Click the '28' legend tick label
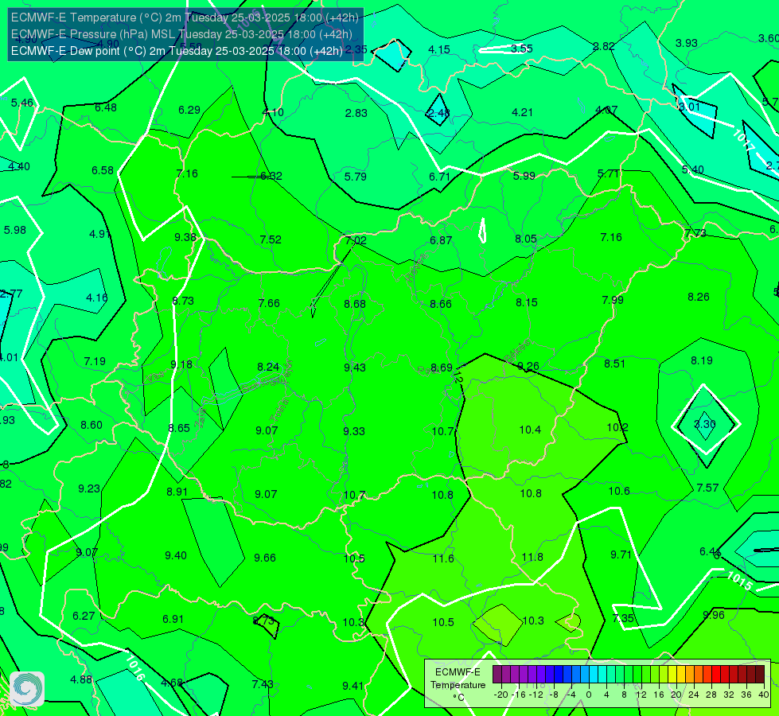The width and height of the screenshot is (779, 716). coord(711,695)
